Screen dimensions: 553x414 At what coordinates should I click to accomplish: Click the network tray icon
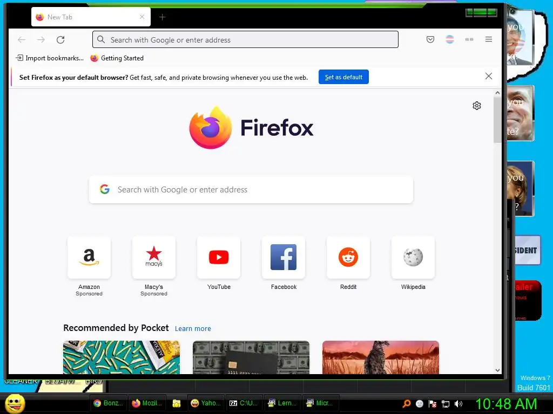tap(446, 403)
